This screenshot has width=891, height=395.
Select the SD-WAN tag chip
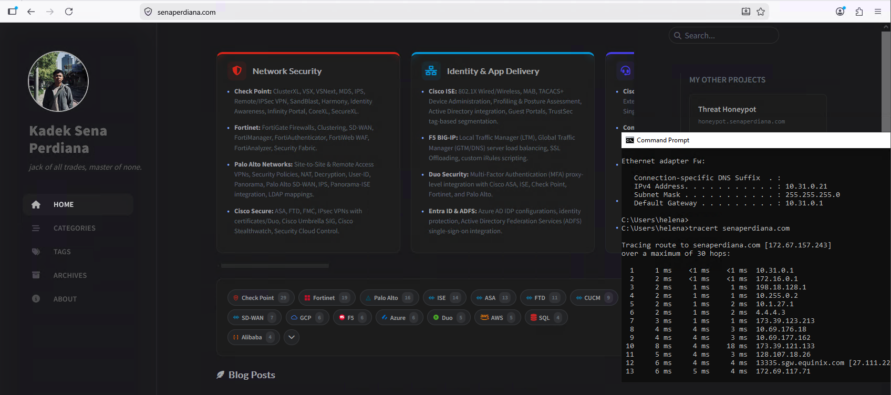coord(255,318)
